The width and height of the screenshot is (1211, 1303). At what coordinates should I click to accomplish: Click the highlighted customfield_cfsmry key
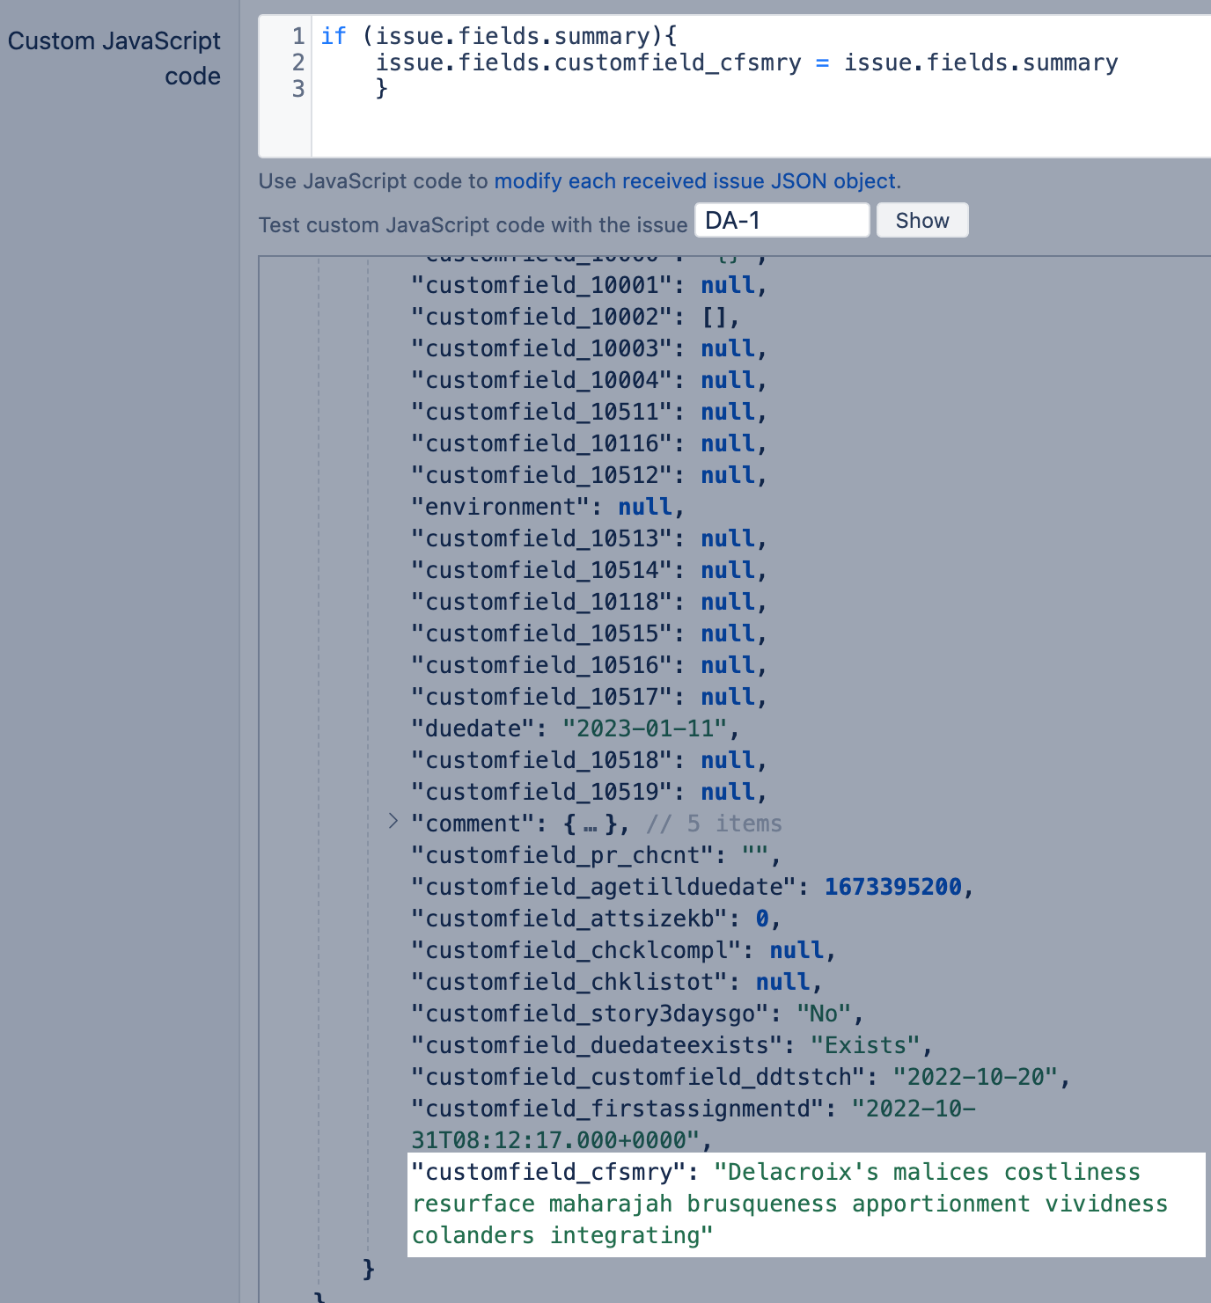point(548,1173)
